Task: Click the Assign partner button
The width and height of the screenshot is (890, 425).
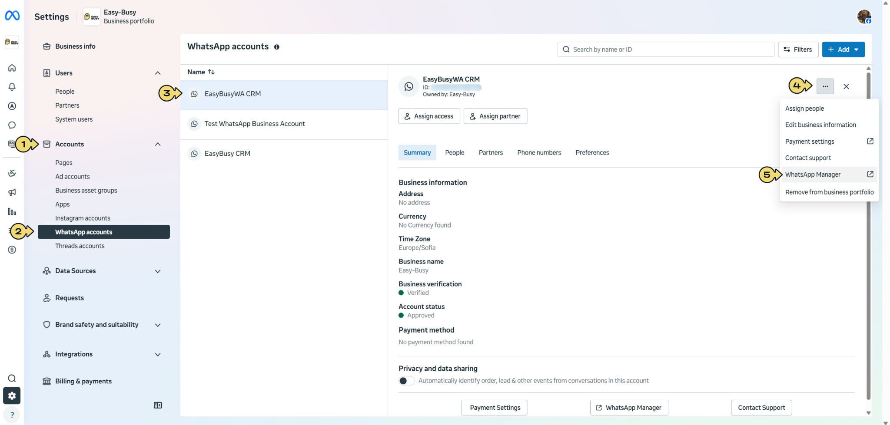Action: [495, 116]
